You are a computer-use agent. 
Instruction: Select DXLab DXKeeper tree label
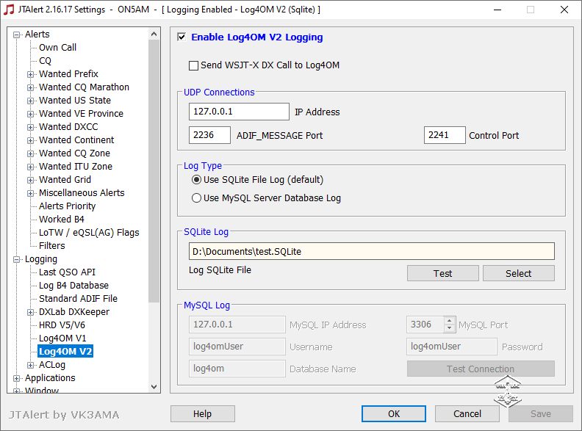74,312
